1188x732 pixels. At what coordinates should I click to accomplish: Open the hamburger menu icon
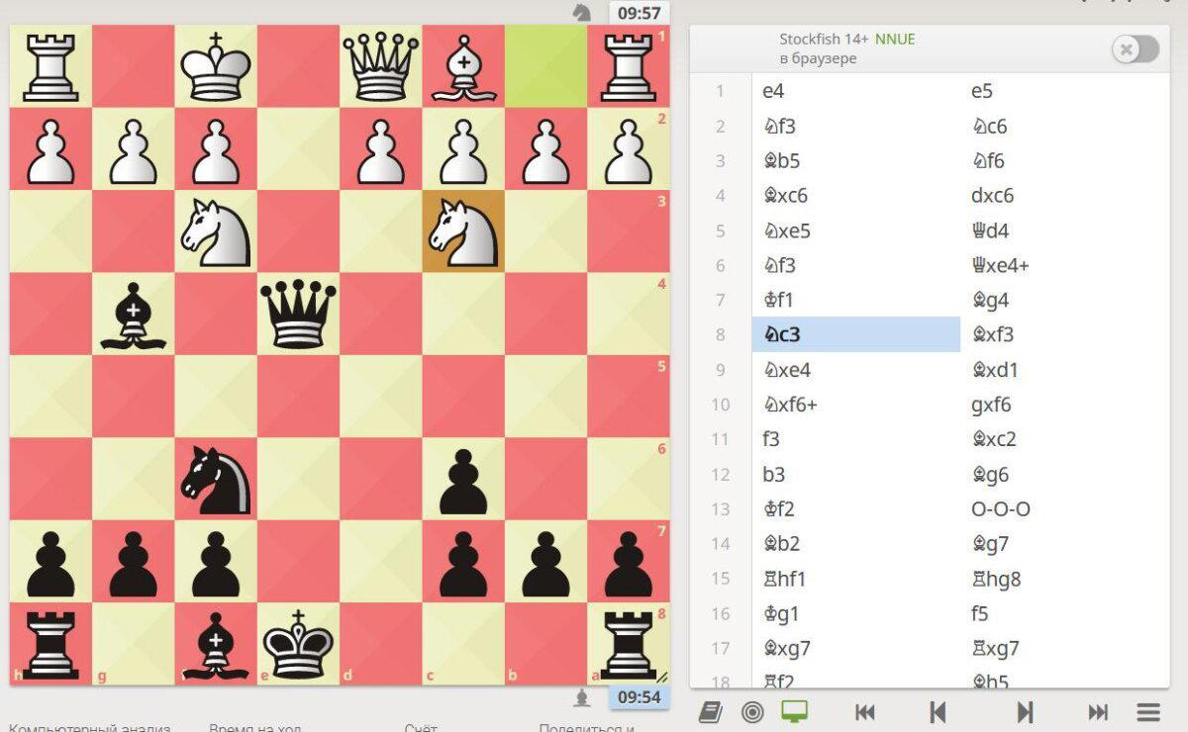(x=1148, y=712)
